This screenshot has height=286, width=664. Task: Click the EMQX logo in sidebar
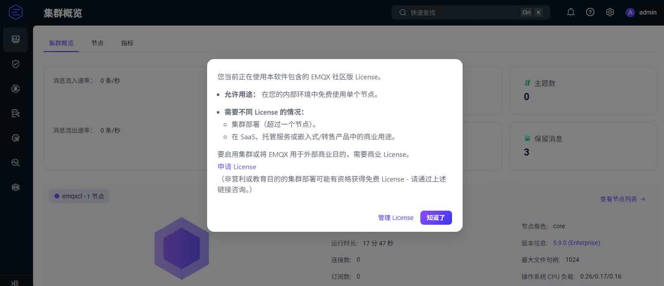pyautogui.click(x=15, y=12)
